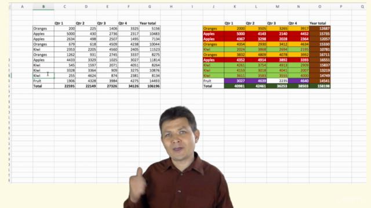Click the purple cell showing 4640
Viewport: 371px width, 208px height.
(299, 81)
